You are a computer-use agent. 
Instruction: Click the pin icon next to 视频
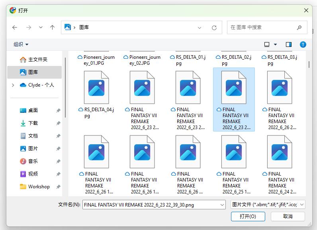click(x=58, y=174)
